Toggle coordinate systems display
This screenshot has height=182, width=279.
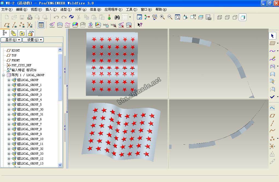tap(30, 25)
